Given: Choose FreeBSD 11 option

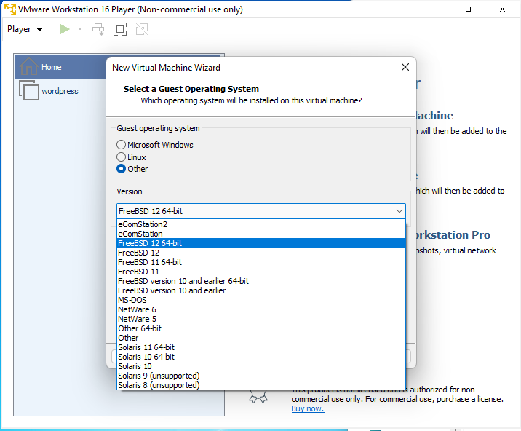Looking at the screenshot, I should [261, 272].
